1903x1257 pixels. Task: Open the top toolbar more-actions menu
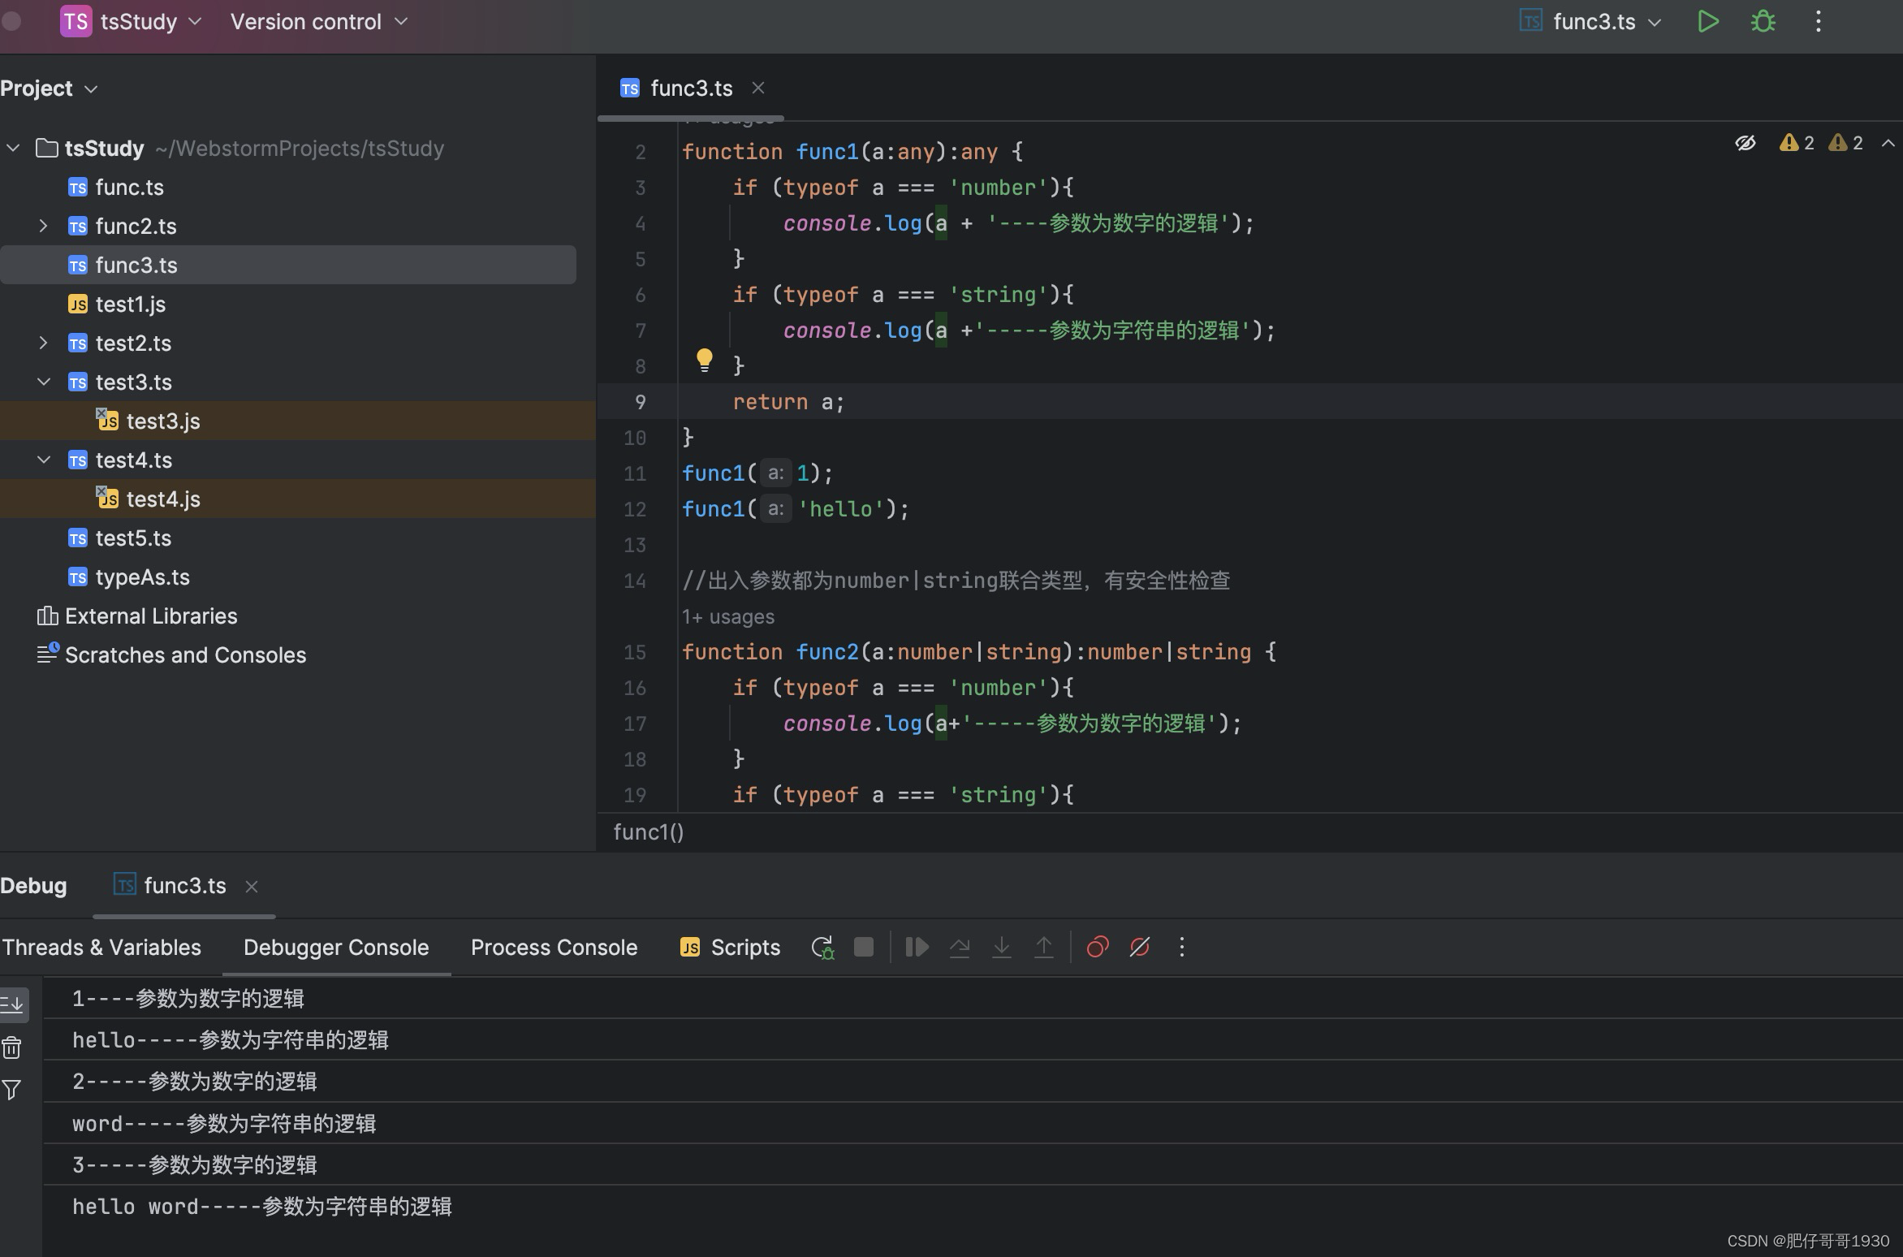[1819, 22]
